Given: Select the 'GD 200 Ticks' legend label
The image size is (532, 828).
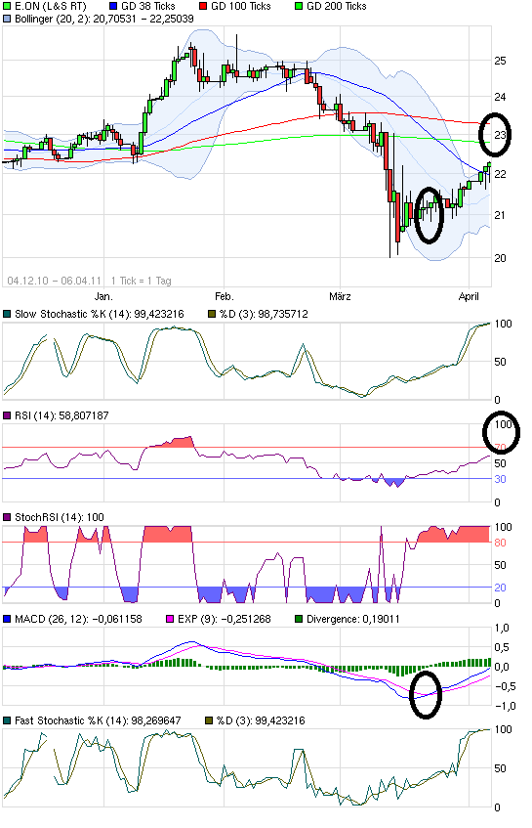Looking at the screenshot, I should coord(337,6).
